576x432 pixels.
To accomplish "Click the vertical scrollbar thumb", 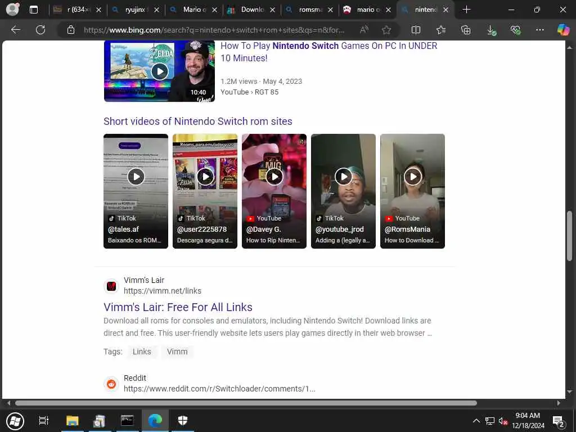I will tap(569, 236).
